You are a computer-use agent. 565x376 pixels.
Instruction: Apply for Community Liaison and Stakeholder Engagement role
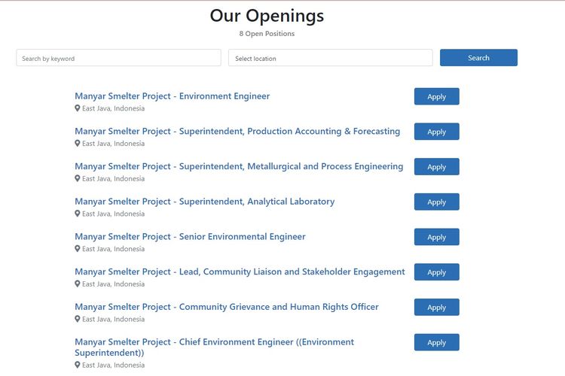click(x=437, y=272)
